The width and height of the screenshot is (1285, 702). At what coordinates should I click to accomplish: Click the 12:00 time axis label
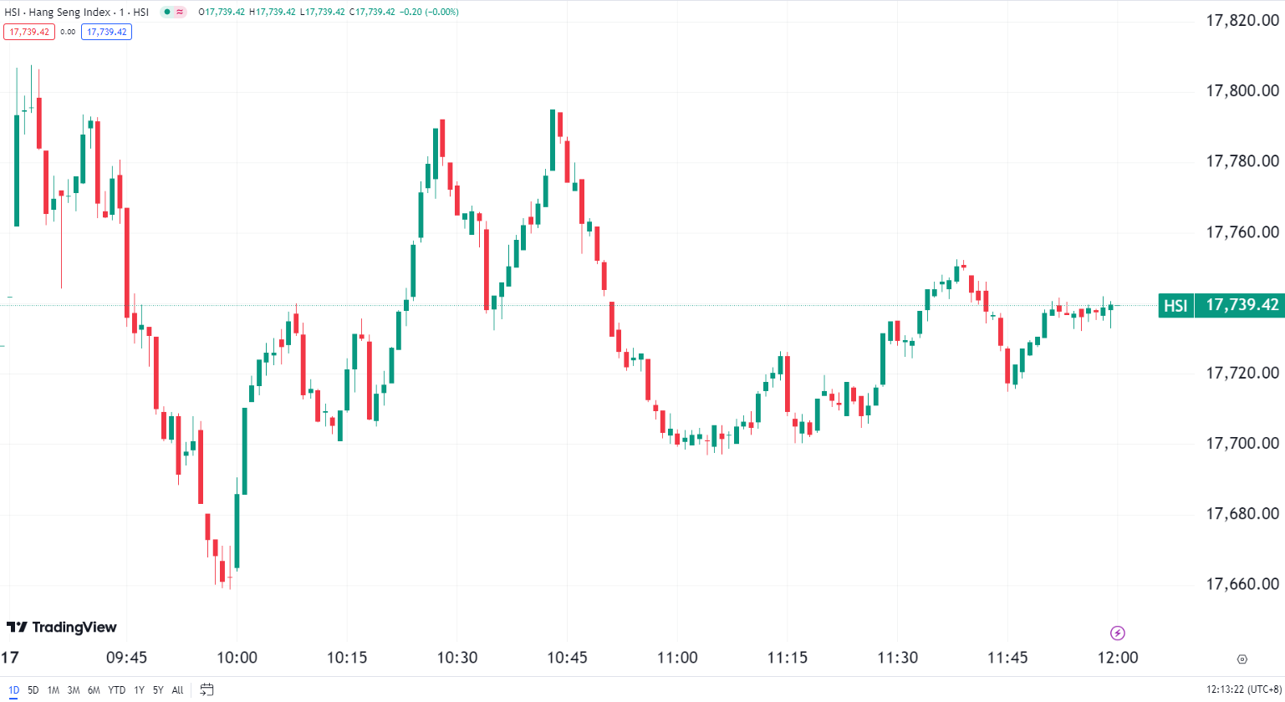1118,658
